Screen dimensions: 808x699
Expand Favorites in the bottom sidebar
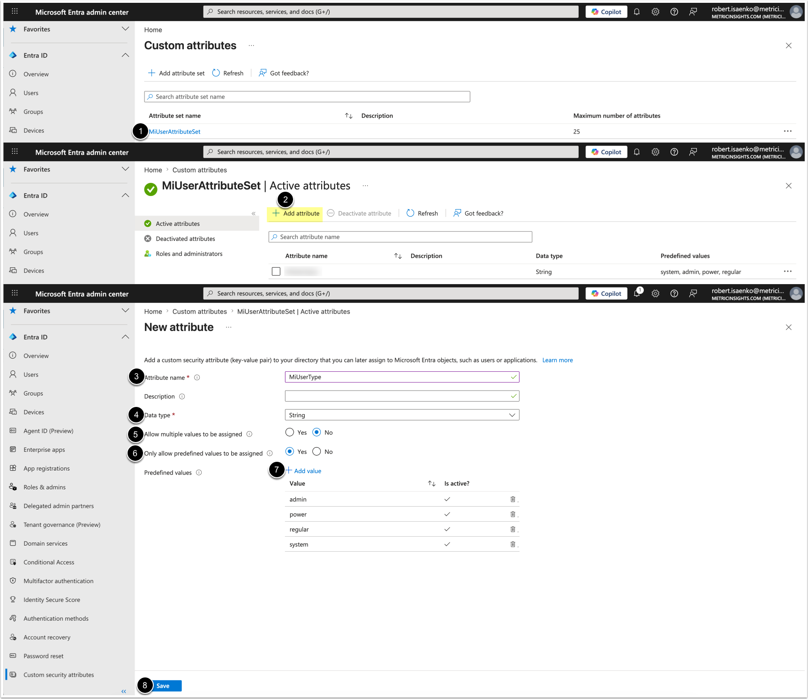tap(125, 311)
